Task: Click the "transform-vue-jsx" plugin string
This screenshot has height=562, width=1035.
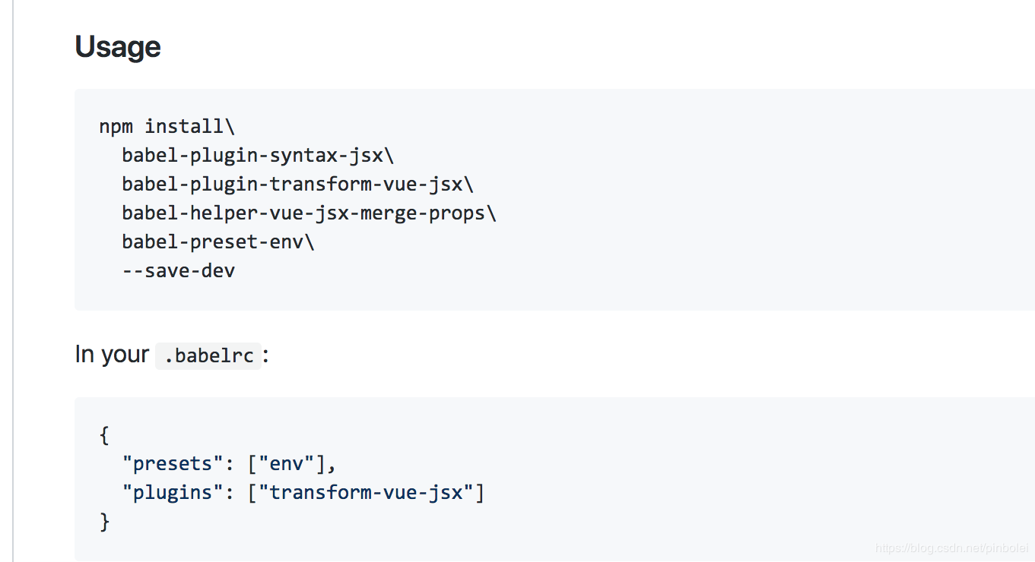Action: (x=367, y=493)
